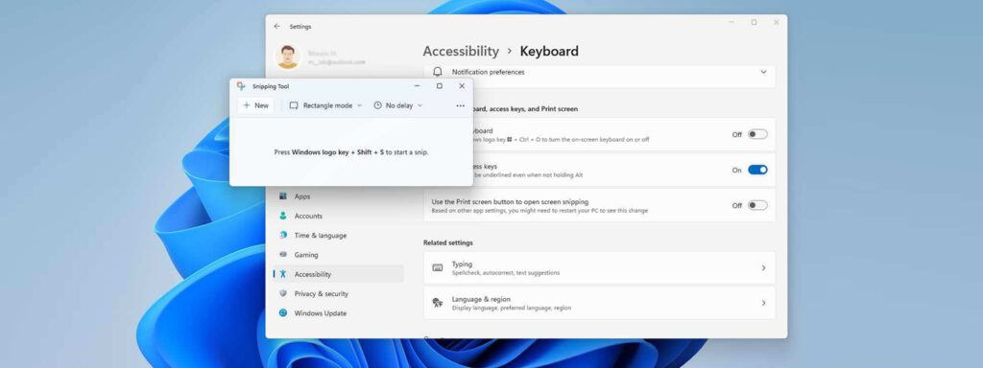
Task: Click the Privacy & security shield icon
Action: (x=283, y=293)
